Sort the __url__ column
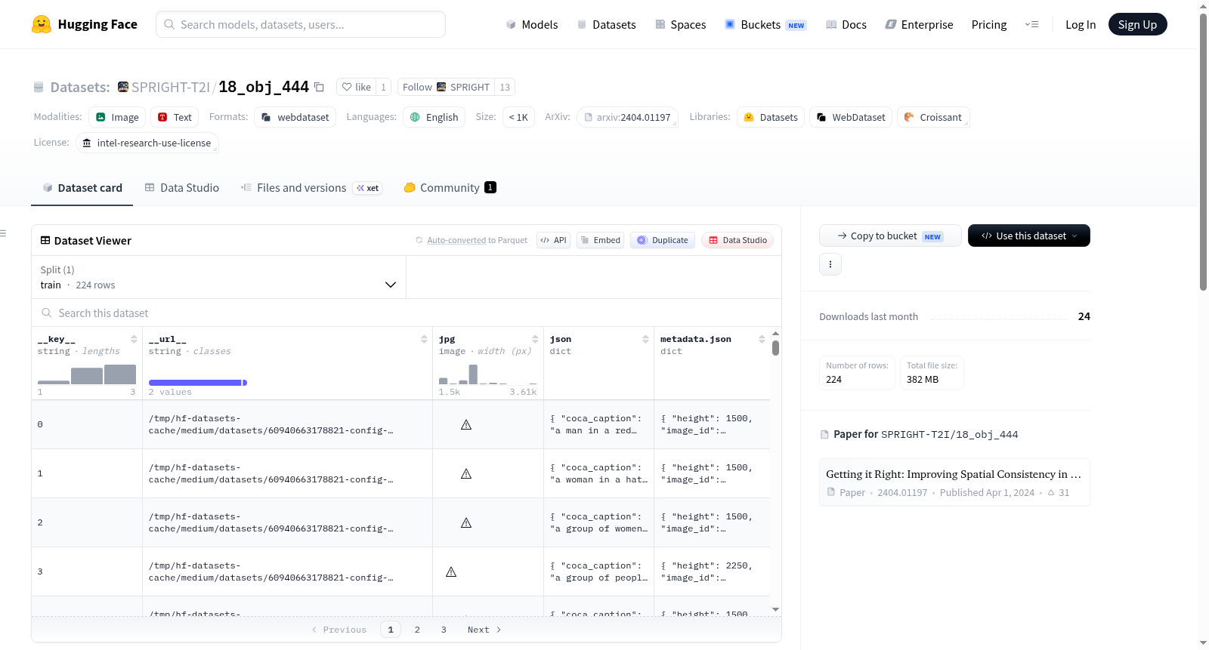 point(424,339)
